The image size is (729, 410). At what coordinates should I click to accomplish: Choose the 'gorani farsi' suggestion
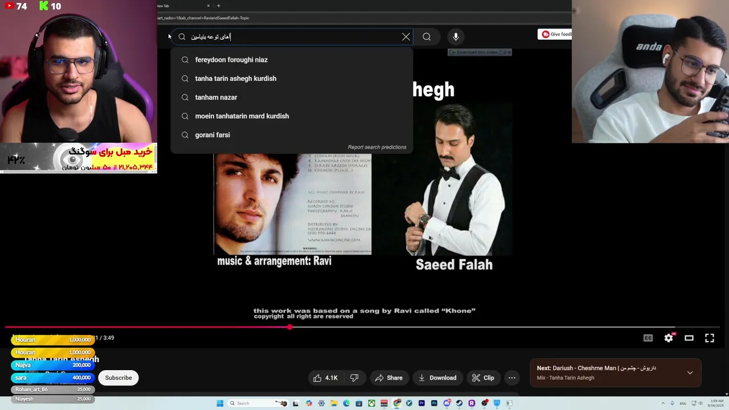pyautogui.click(x=292, y=135)
